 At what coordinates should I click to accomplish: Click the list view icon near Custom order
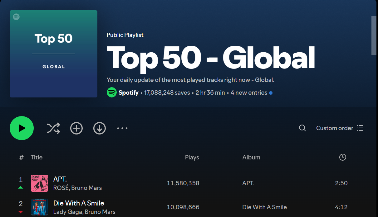[360, 128]
